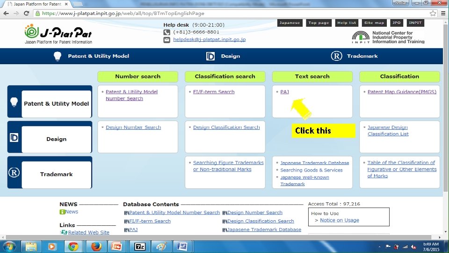This screenshot has width=449, height=253.
Task: Click the Classification column header
Action: tap(399, 76)
